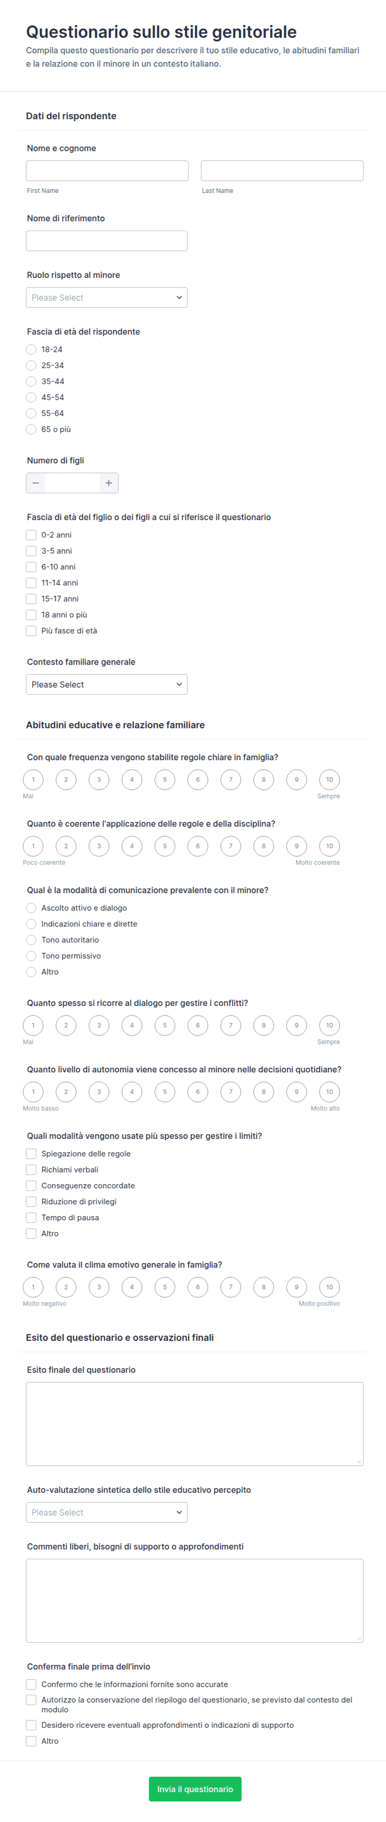Pick 3 on autonomia concessa scale
Image resolution: width=386 pixels, height=1822 pixels.
coord(99,1092)
